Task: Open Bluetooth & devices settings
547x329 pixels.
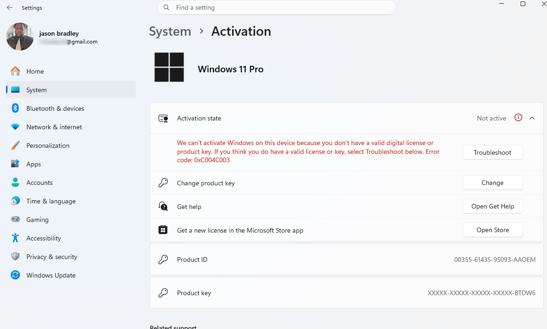Action: coord(71,108)
